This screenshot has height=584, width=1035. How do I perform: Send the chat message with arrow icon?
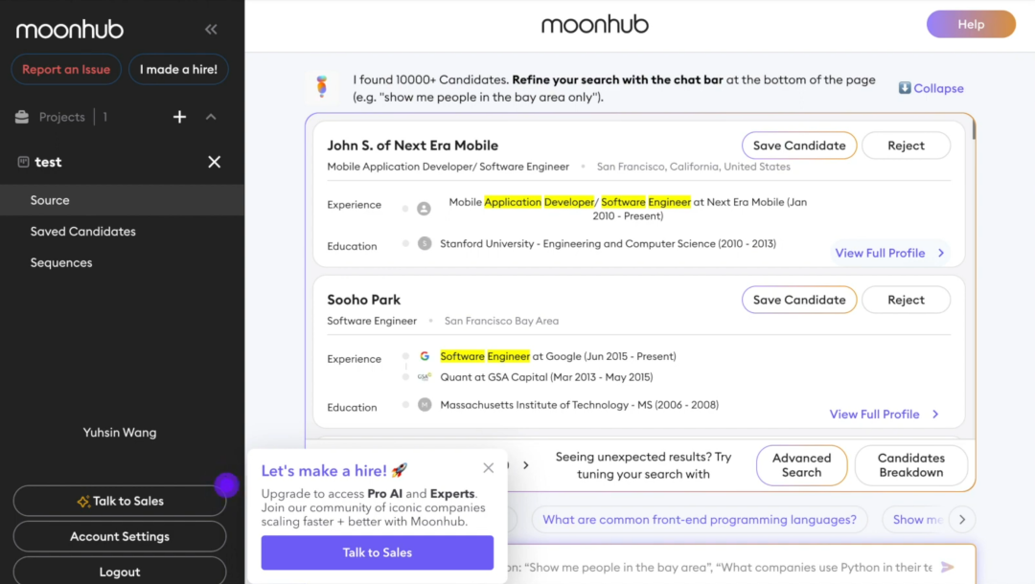click(947, 567)
